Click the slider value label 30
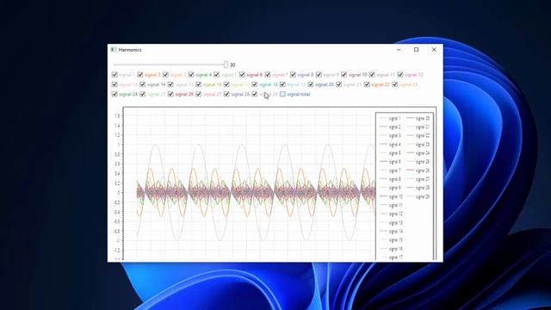The width and height of the screenshot is (551, 310). [x=232, y=65]
